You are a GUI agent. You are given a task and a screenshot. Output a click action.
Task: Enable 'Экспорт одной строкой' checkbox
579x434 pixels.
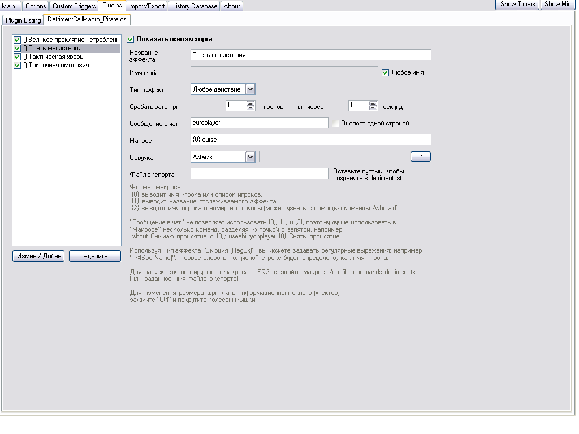[335, 123]
